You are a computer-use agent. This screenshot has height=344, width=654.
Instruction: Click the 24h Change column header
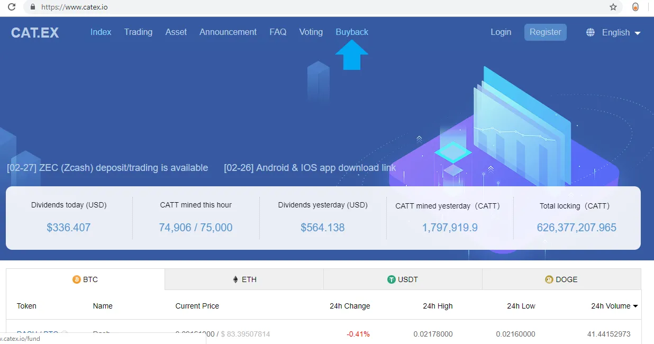tap(350, 306)
